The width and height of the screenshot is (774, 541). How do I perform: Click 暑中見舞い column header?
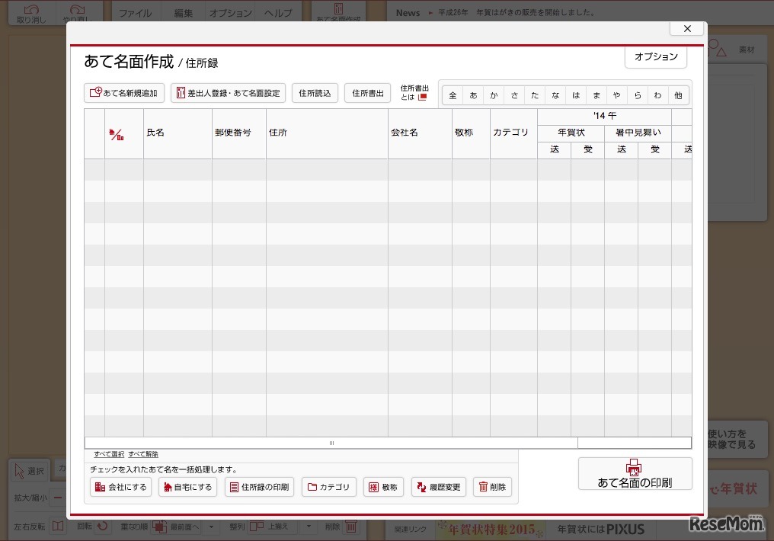tap(638, 133)
